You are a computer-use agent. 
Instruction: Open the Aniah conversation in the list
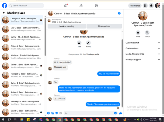coord(22,94)
